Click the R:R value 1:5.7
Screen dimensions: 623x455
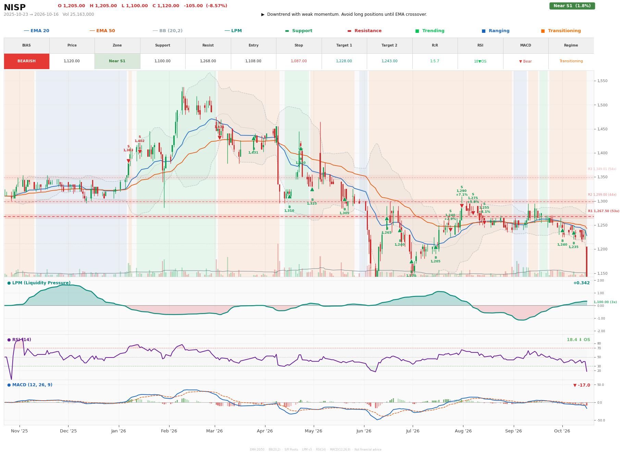[435, 61]
